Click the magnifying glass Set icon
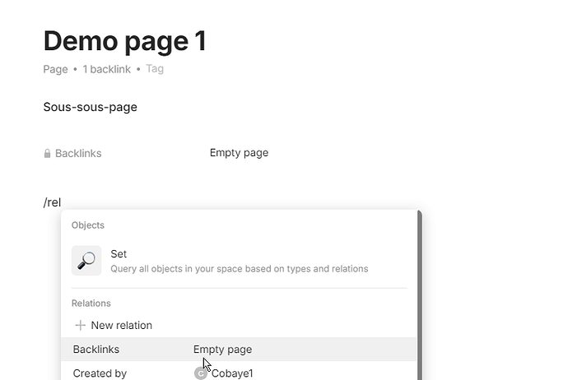Viewport: 568px width, 380px height. pyautogui.click(x=86, y=261)
